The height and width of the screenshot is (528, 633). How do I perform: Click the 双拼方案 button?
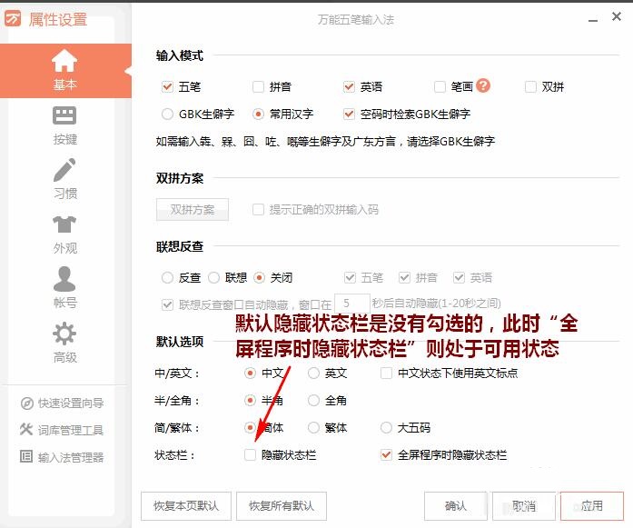193,209
